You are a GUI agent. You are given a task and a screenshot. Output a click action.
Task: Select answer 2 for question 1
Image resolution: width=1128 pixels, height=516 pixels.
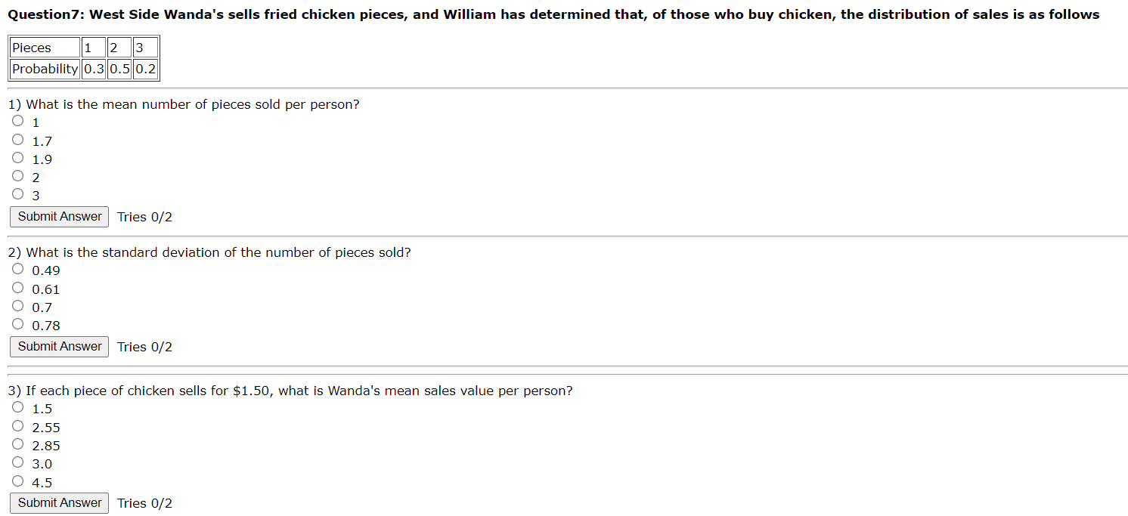coord(17,175)
